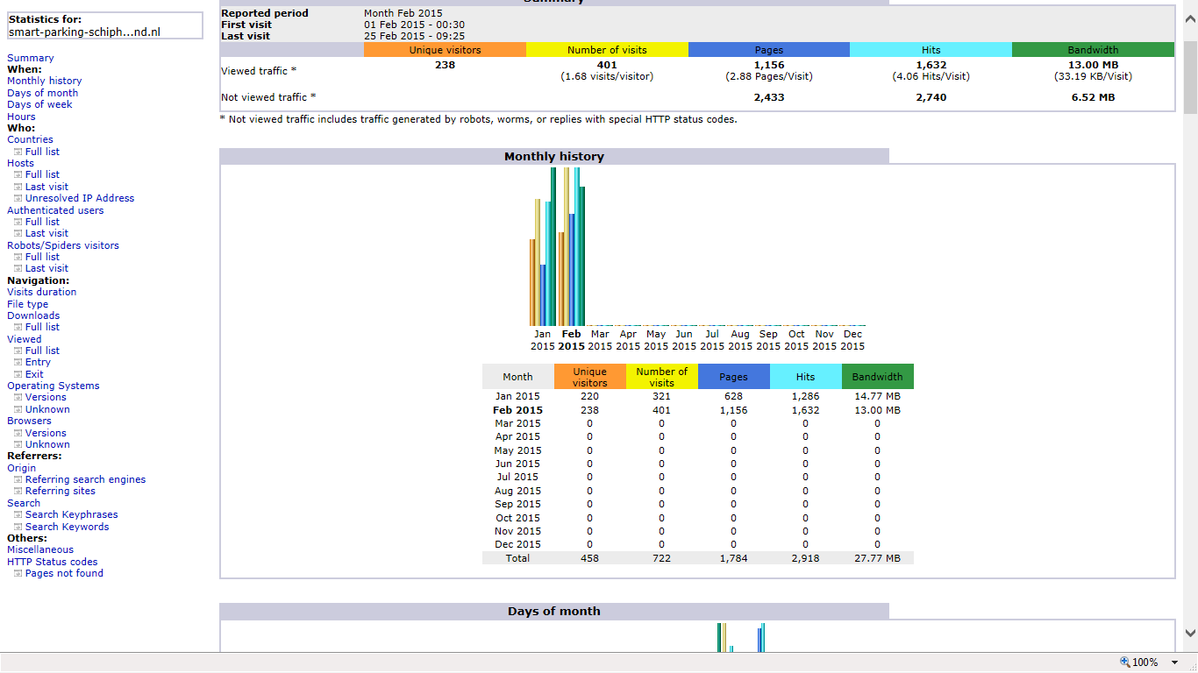1198x673 pixels.
Task: Click cyan Hits header in Monthly history table
Action: (x=805, y=377)
